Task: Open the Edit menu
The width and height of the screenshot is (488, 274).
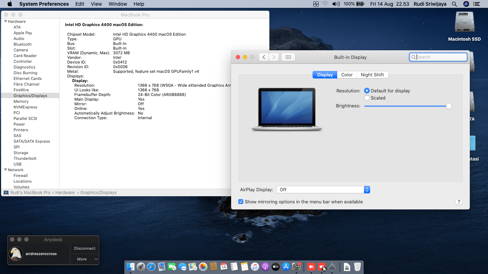Action: 80,4
